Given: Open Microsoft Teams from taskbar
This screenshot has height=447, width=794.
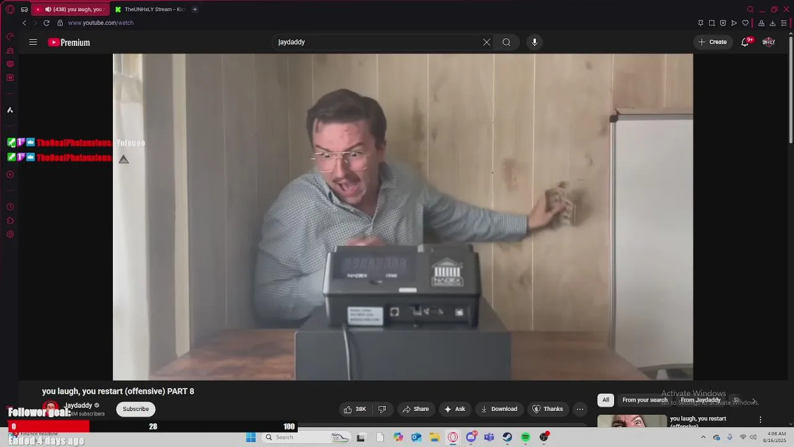Looking at the screenshot, I should tap(489, 437).
